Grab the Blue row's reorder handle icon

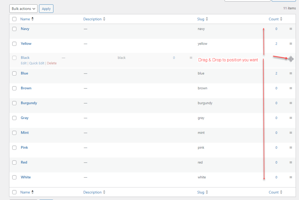(x=291, y=73)
